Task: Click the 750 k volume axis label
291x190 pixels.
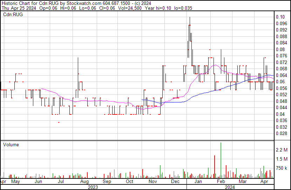Action: point(282,168)
